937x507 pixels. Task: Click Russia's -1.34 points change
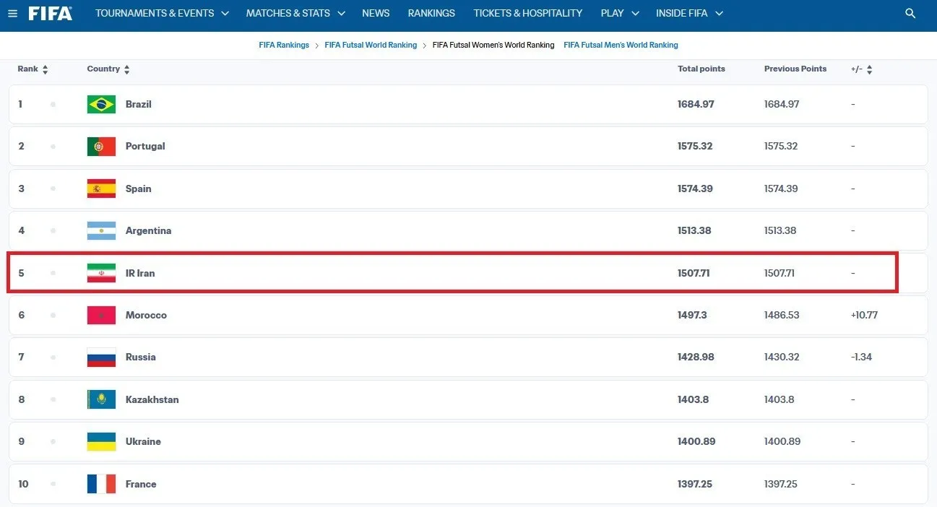pos(861,357)
